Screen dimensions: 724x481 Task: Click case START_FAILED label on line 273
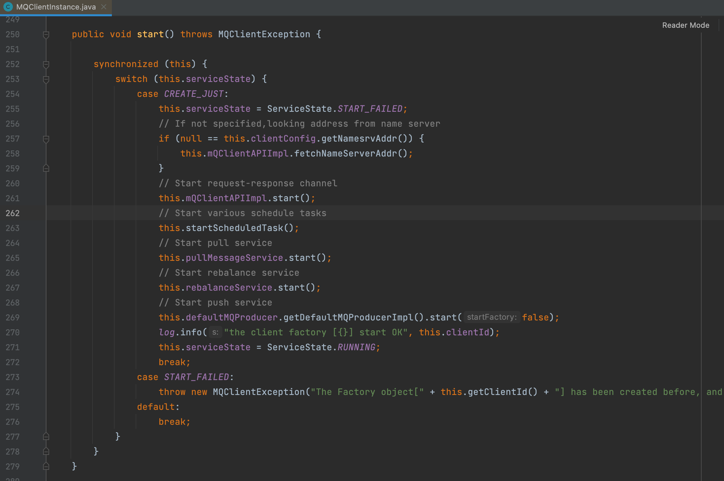click(x=185, y=377)
